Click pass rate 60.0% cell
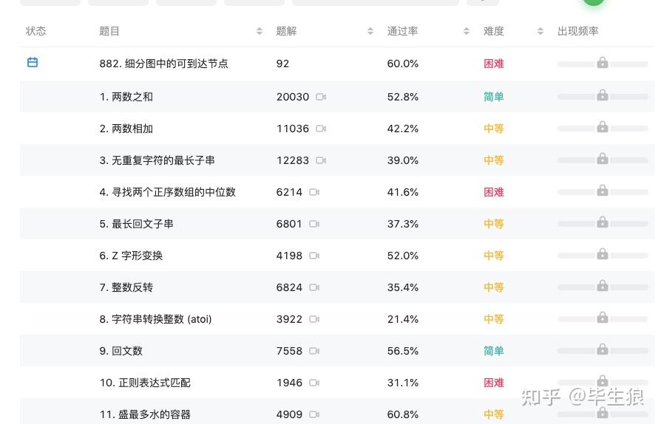Image resolution: width=661 pixels, height=424 pixels. [x=402, y=64]
